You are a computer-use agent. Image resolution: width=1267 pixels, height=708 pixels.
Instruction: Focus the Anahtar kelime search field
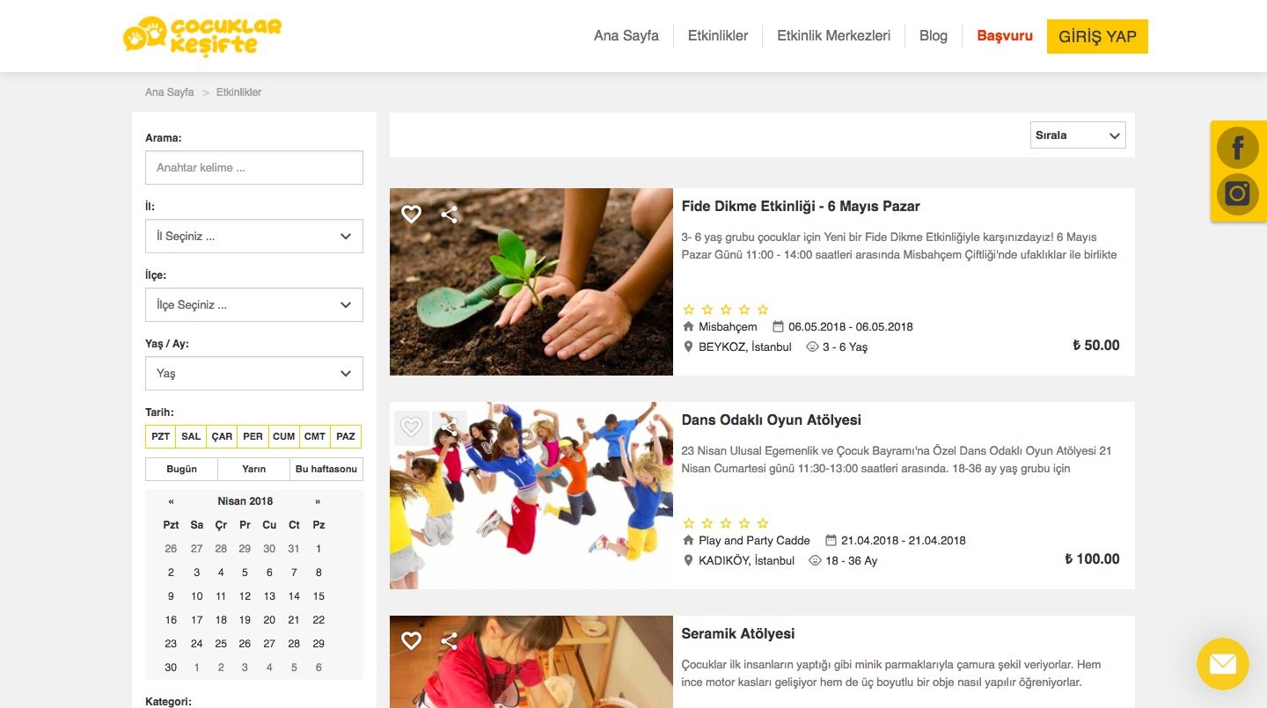254,167
